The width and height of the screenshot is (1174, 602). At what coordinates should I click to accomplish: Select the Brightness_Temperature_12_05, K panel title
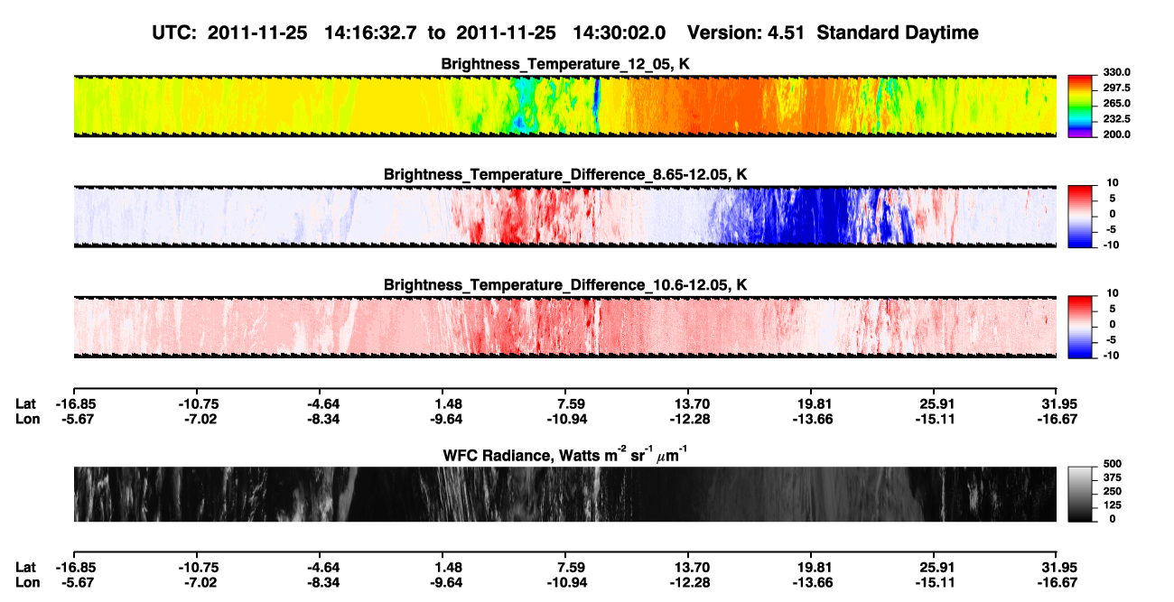(x=565, y=64)
